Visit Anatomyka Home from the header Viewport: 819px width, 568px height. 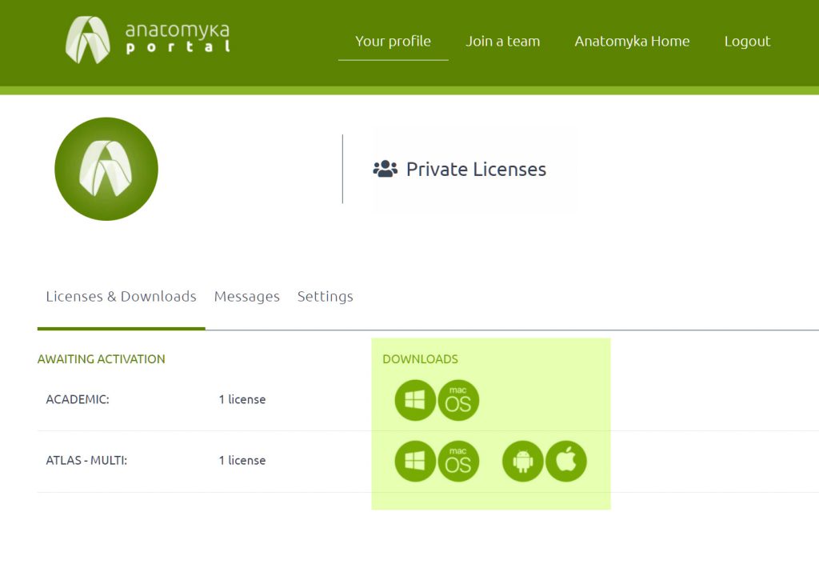click(x=632, y=42)
